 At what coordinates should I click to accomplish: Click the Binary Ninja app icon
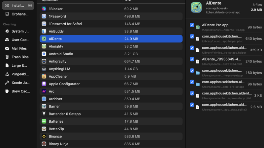44,144
